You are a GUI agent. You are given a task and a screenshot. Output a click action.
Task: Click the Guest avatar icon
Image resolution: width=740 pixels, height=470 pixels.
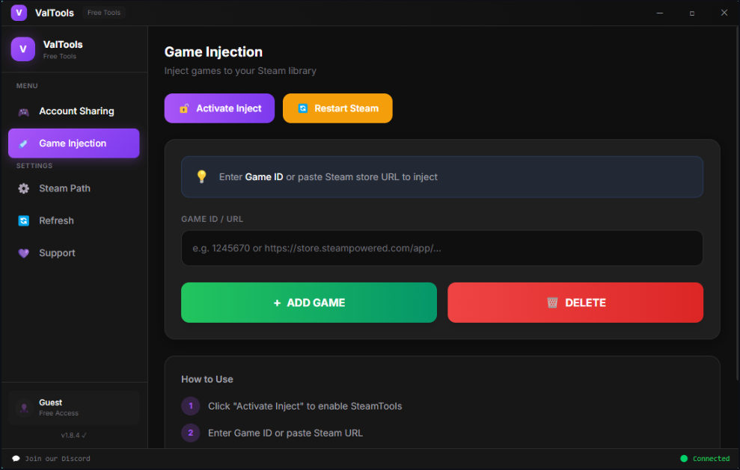23,407
